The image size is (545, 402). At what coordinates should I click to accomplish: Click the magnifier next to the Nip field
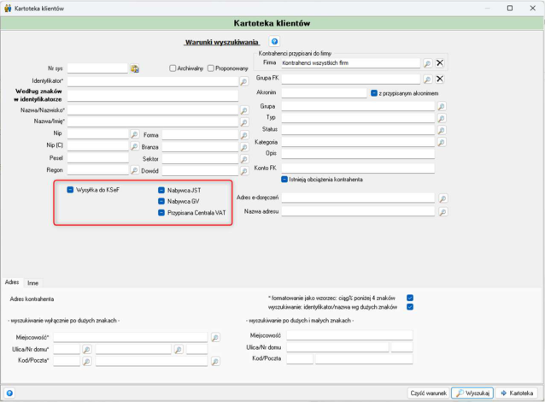click(134, 134)
